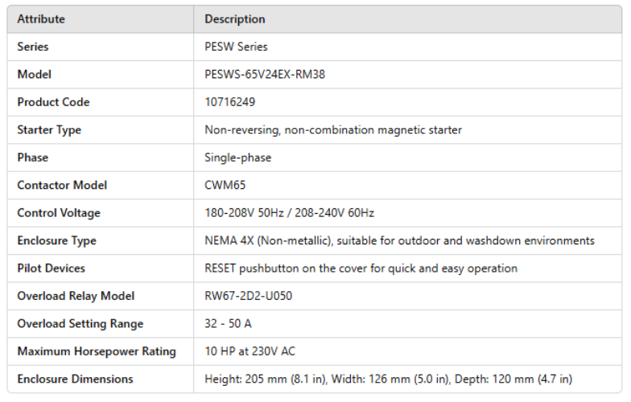Click the RESET pushbutton description text
631x402 pixels.
(x=361, y=269)
